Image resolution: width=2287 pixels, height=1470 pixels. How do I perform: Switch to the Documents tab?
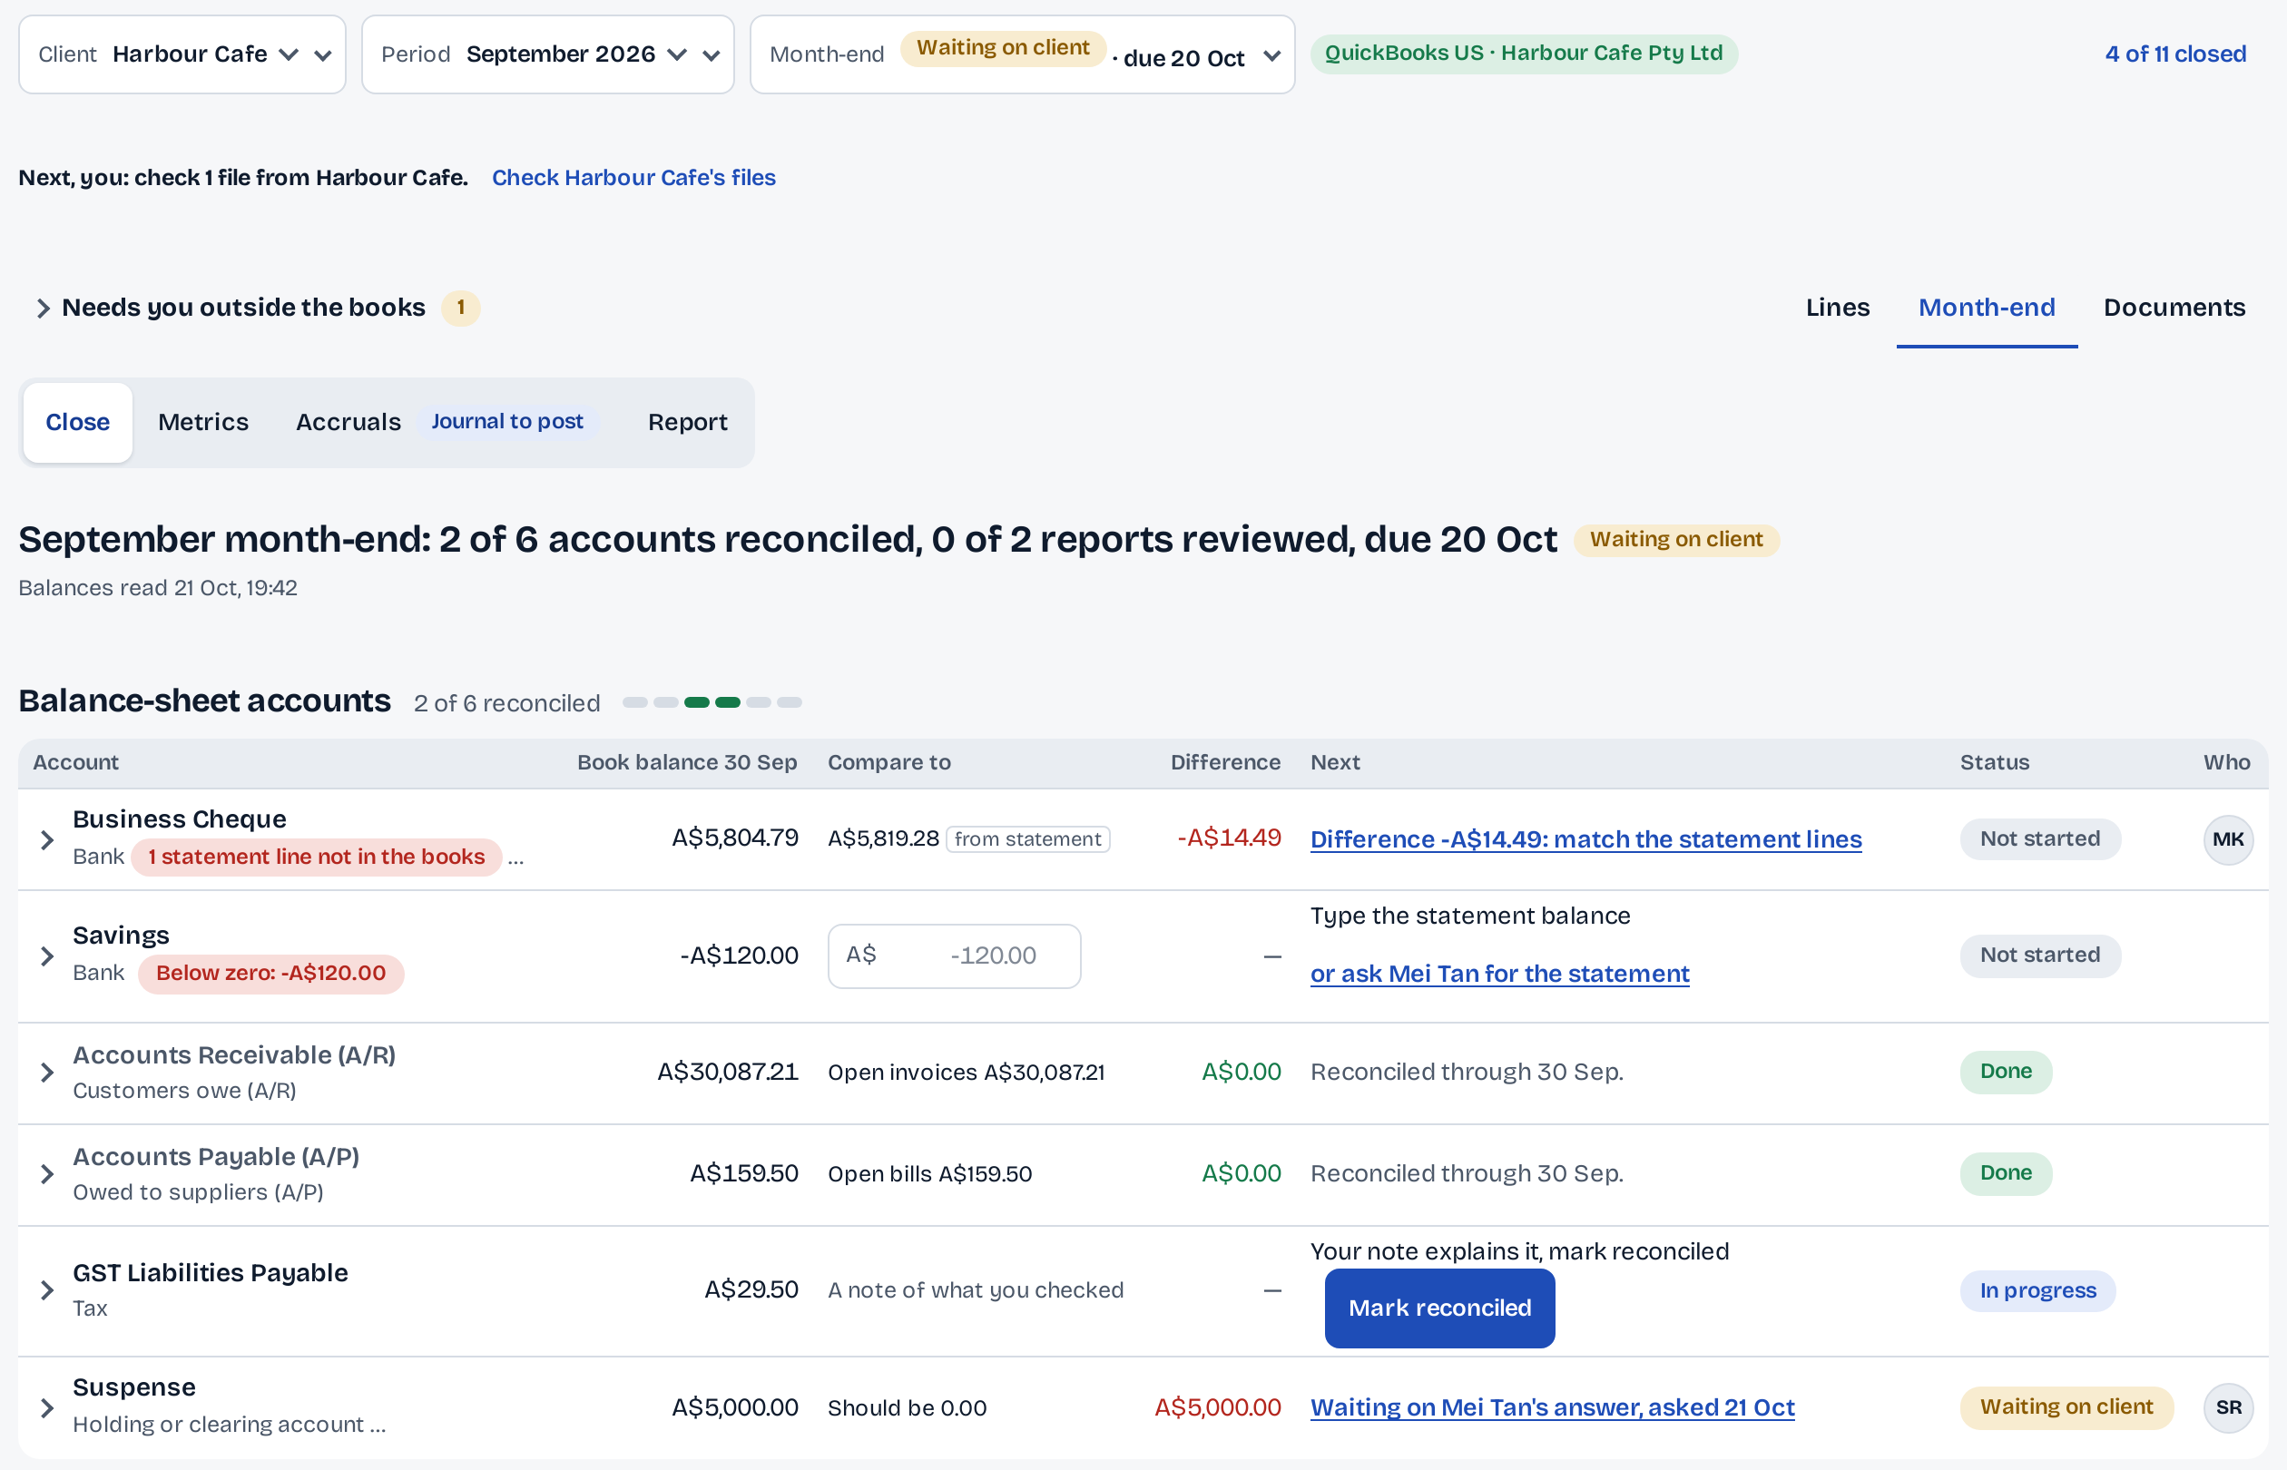2174,308
